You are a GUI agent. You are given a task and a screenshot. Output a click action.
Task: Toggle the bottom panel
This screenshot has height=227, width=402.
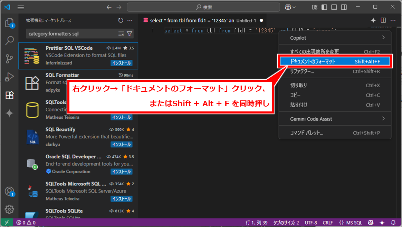[334, 7]
